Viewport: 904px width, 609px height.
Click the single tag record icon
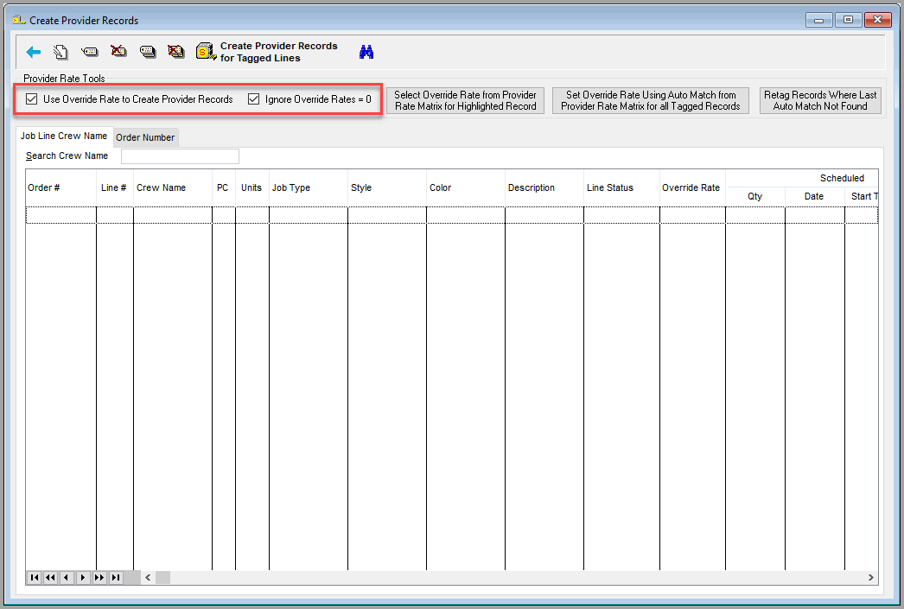tap(89, 53)
